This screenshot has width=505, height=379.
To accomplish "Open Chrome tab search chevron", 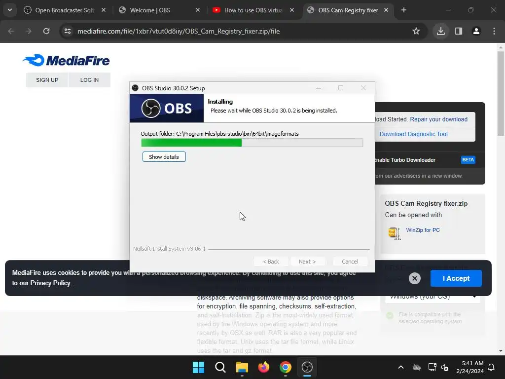I will click(10, 10).
